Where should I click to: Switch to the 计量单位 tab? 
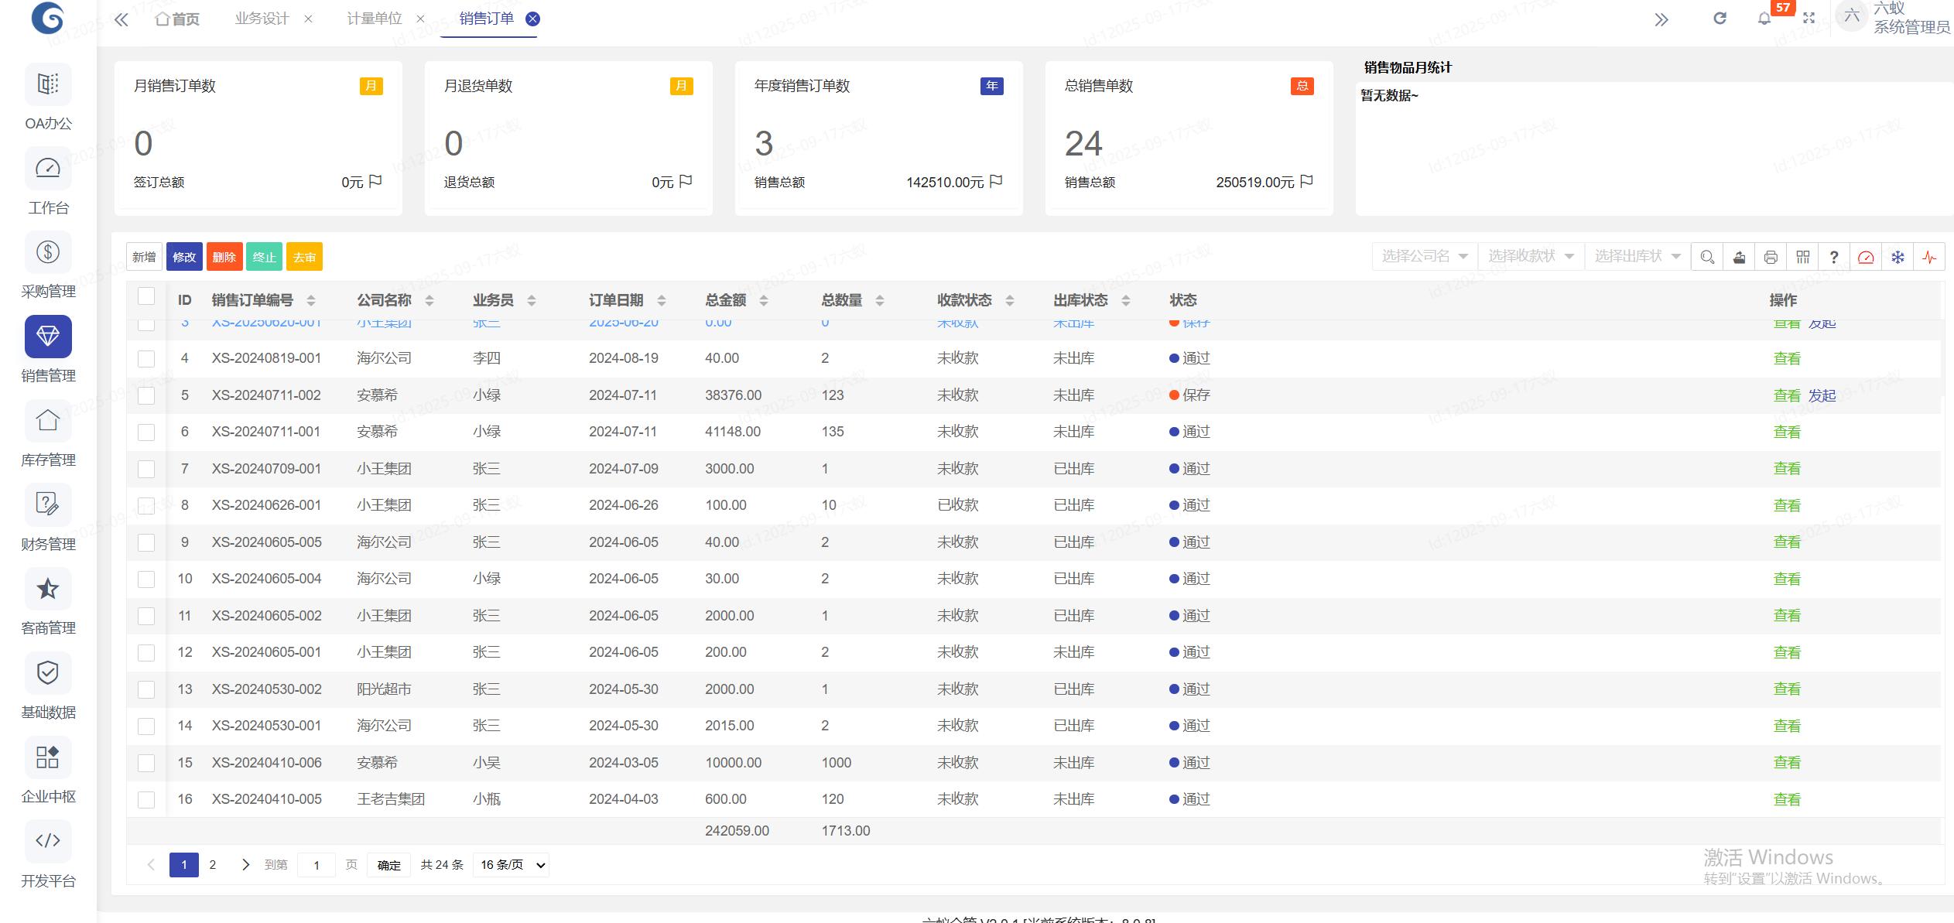point(375,18)
